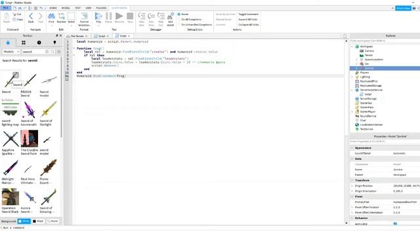This screenshot has width=420, height=236.
Task: Close the Toolbox panel
Action: 60,35
